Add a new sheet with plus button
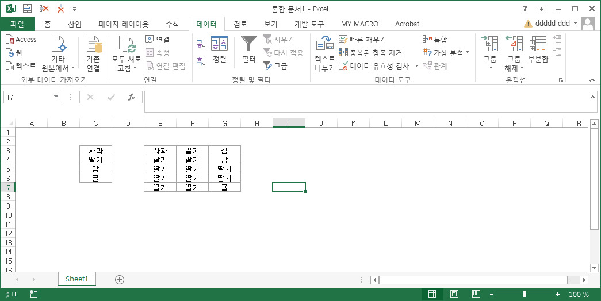Viewport: 601px width, 301px height. (120, 280)
